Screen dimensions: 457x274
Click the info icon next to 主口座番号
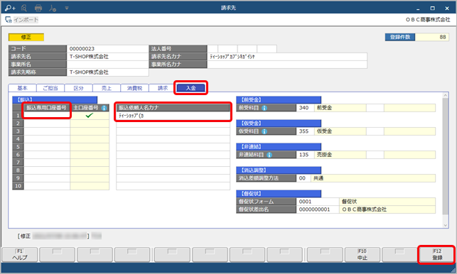(104, 108)
